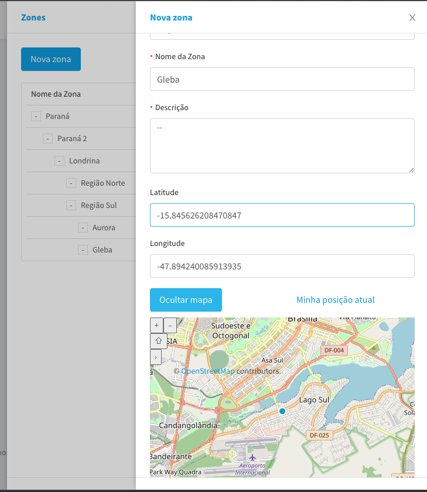Zoom out on the map
The image size is (427, 492).
pos(170,325)
